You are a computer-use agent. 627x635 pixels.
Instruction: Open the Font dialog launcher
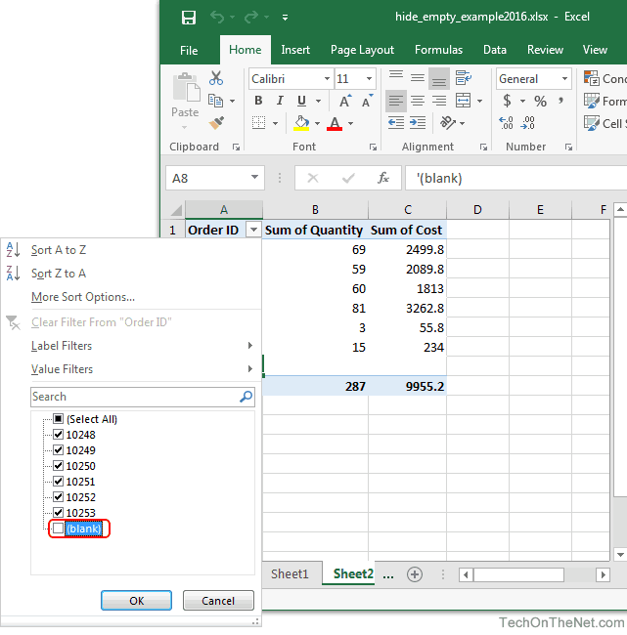(x=373, y=147)
